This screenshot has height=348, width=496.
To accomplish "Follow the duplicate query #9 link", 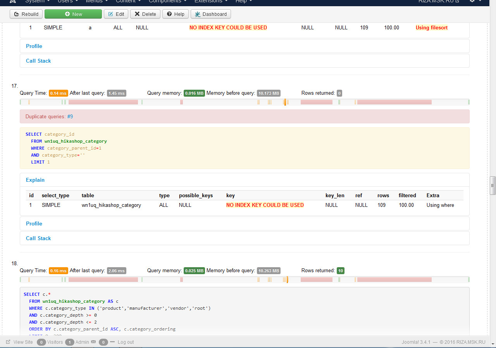I will pyautogui.click(x=70, y=116).
